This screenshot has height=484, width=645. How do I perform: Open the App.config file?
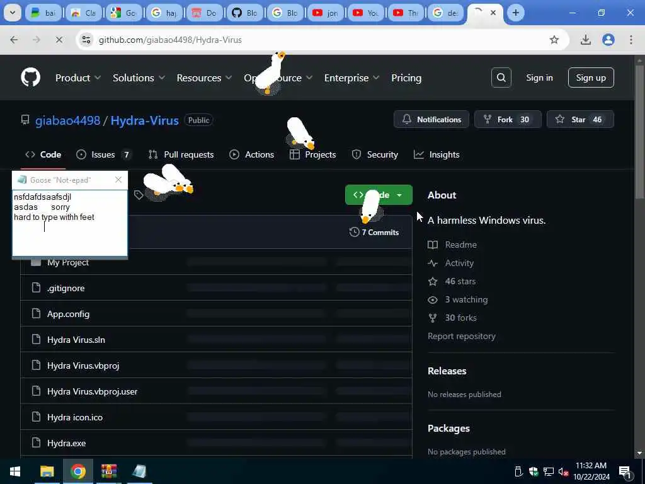[68, 314]
